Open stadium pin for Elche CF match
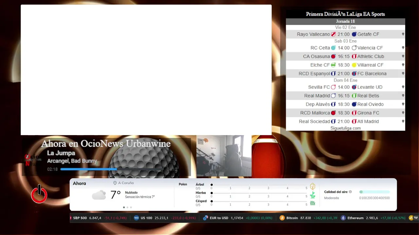The width and height of the screenshot is (419, 235). point(403,65)
